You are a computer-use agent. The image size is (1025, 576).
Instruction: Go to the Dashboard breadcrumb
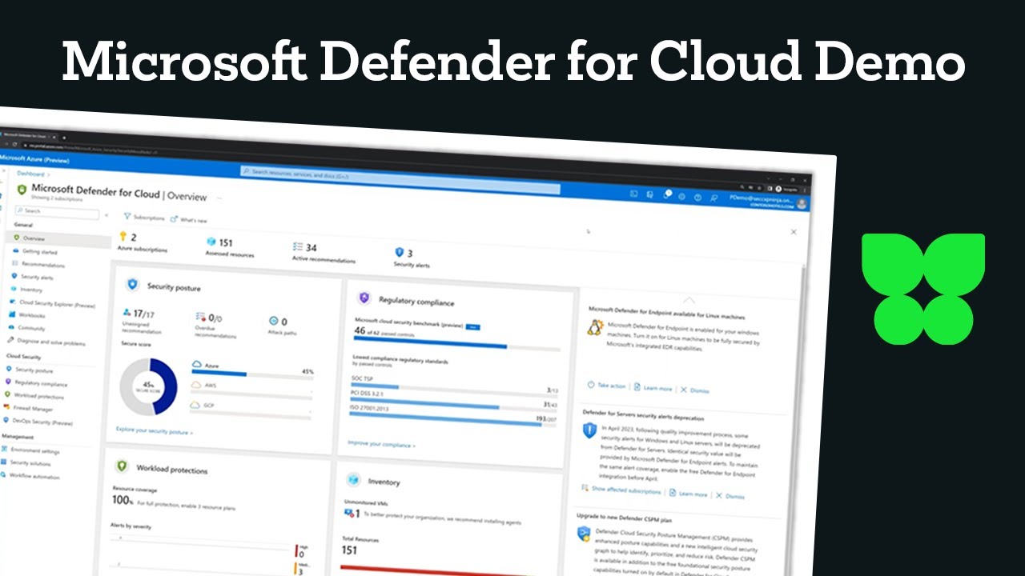click(x=30, y=174)
